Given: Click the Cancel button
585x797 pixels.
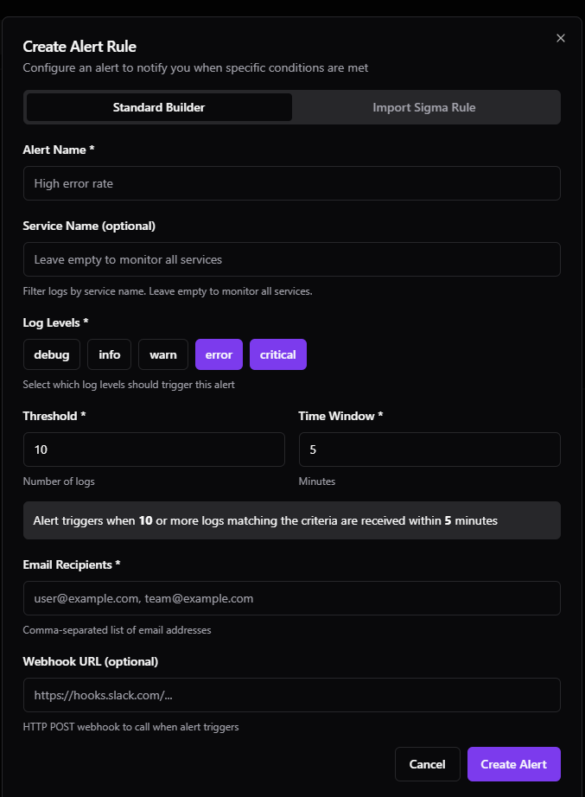Looking at the screenshot, I should (x=427, y=763).
